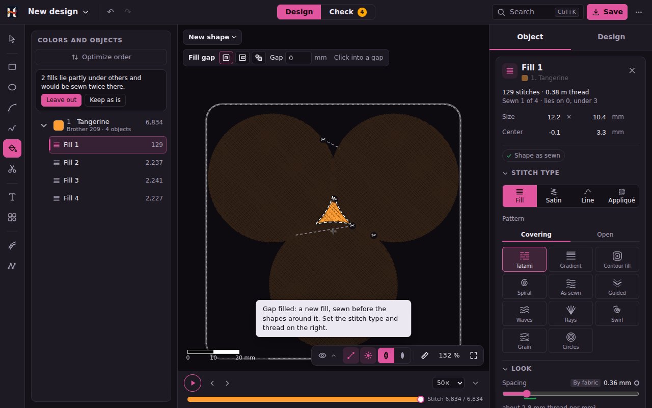
Task: Open the 50× playback speed dropdown
Action: tap(448, 383)
